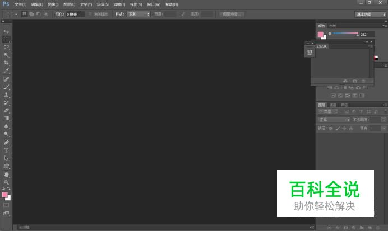Toggle lock transparent pixels in Layers

coord(331,128)
